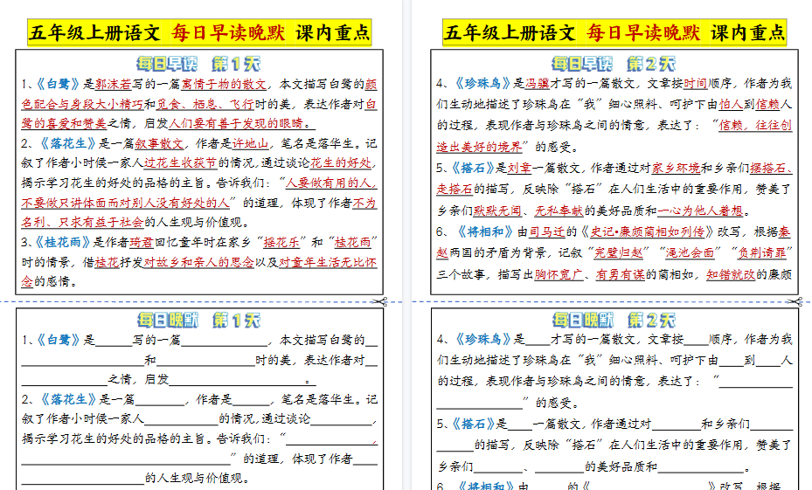The width and height of the screenshot is (812, 490).
Task: Click the red answer 家乡环境
Action: pos(676,169)
